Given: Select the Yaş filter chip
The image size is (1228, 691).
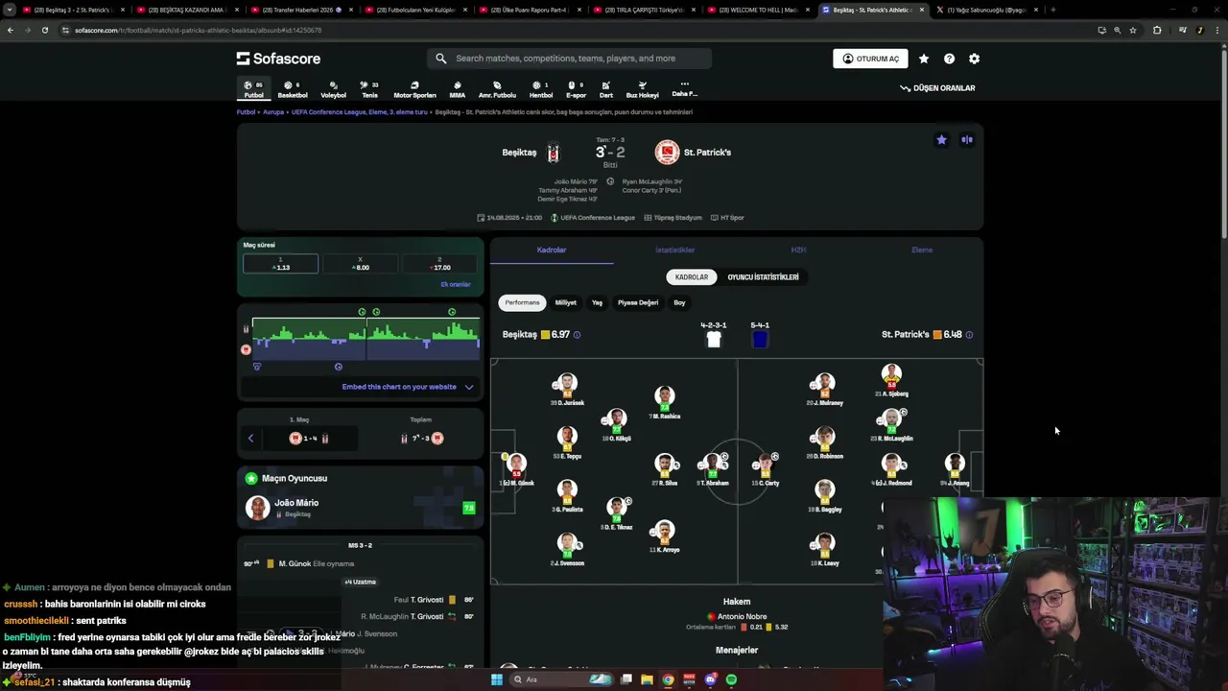Looking at the screenshot, I should click(x=597, y=302).
